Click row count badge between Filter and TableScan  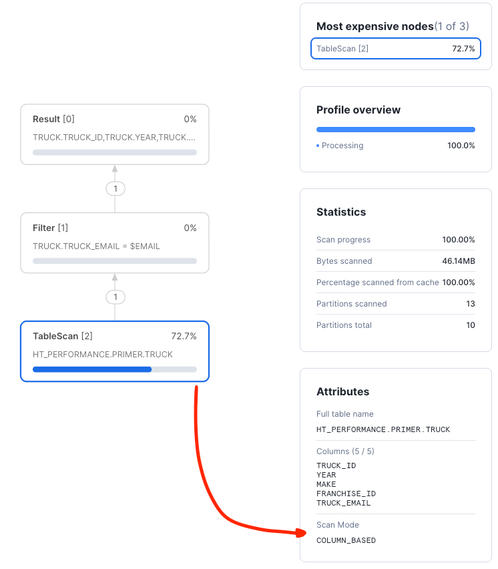[115, 297]
